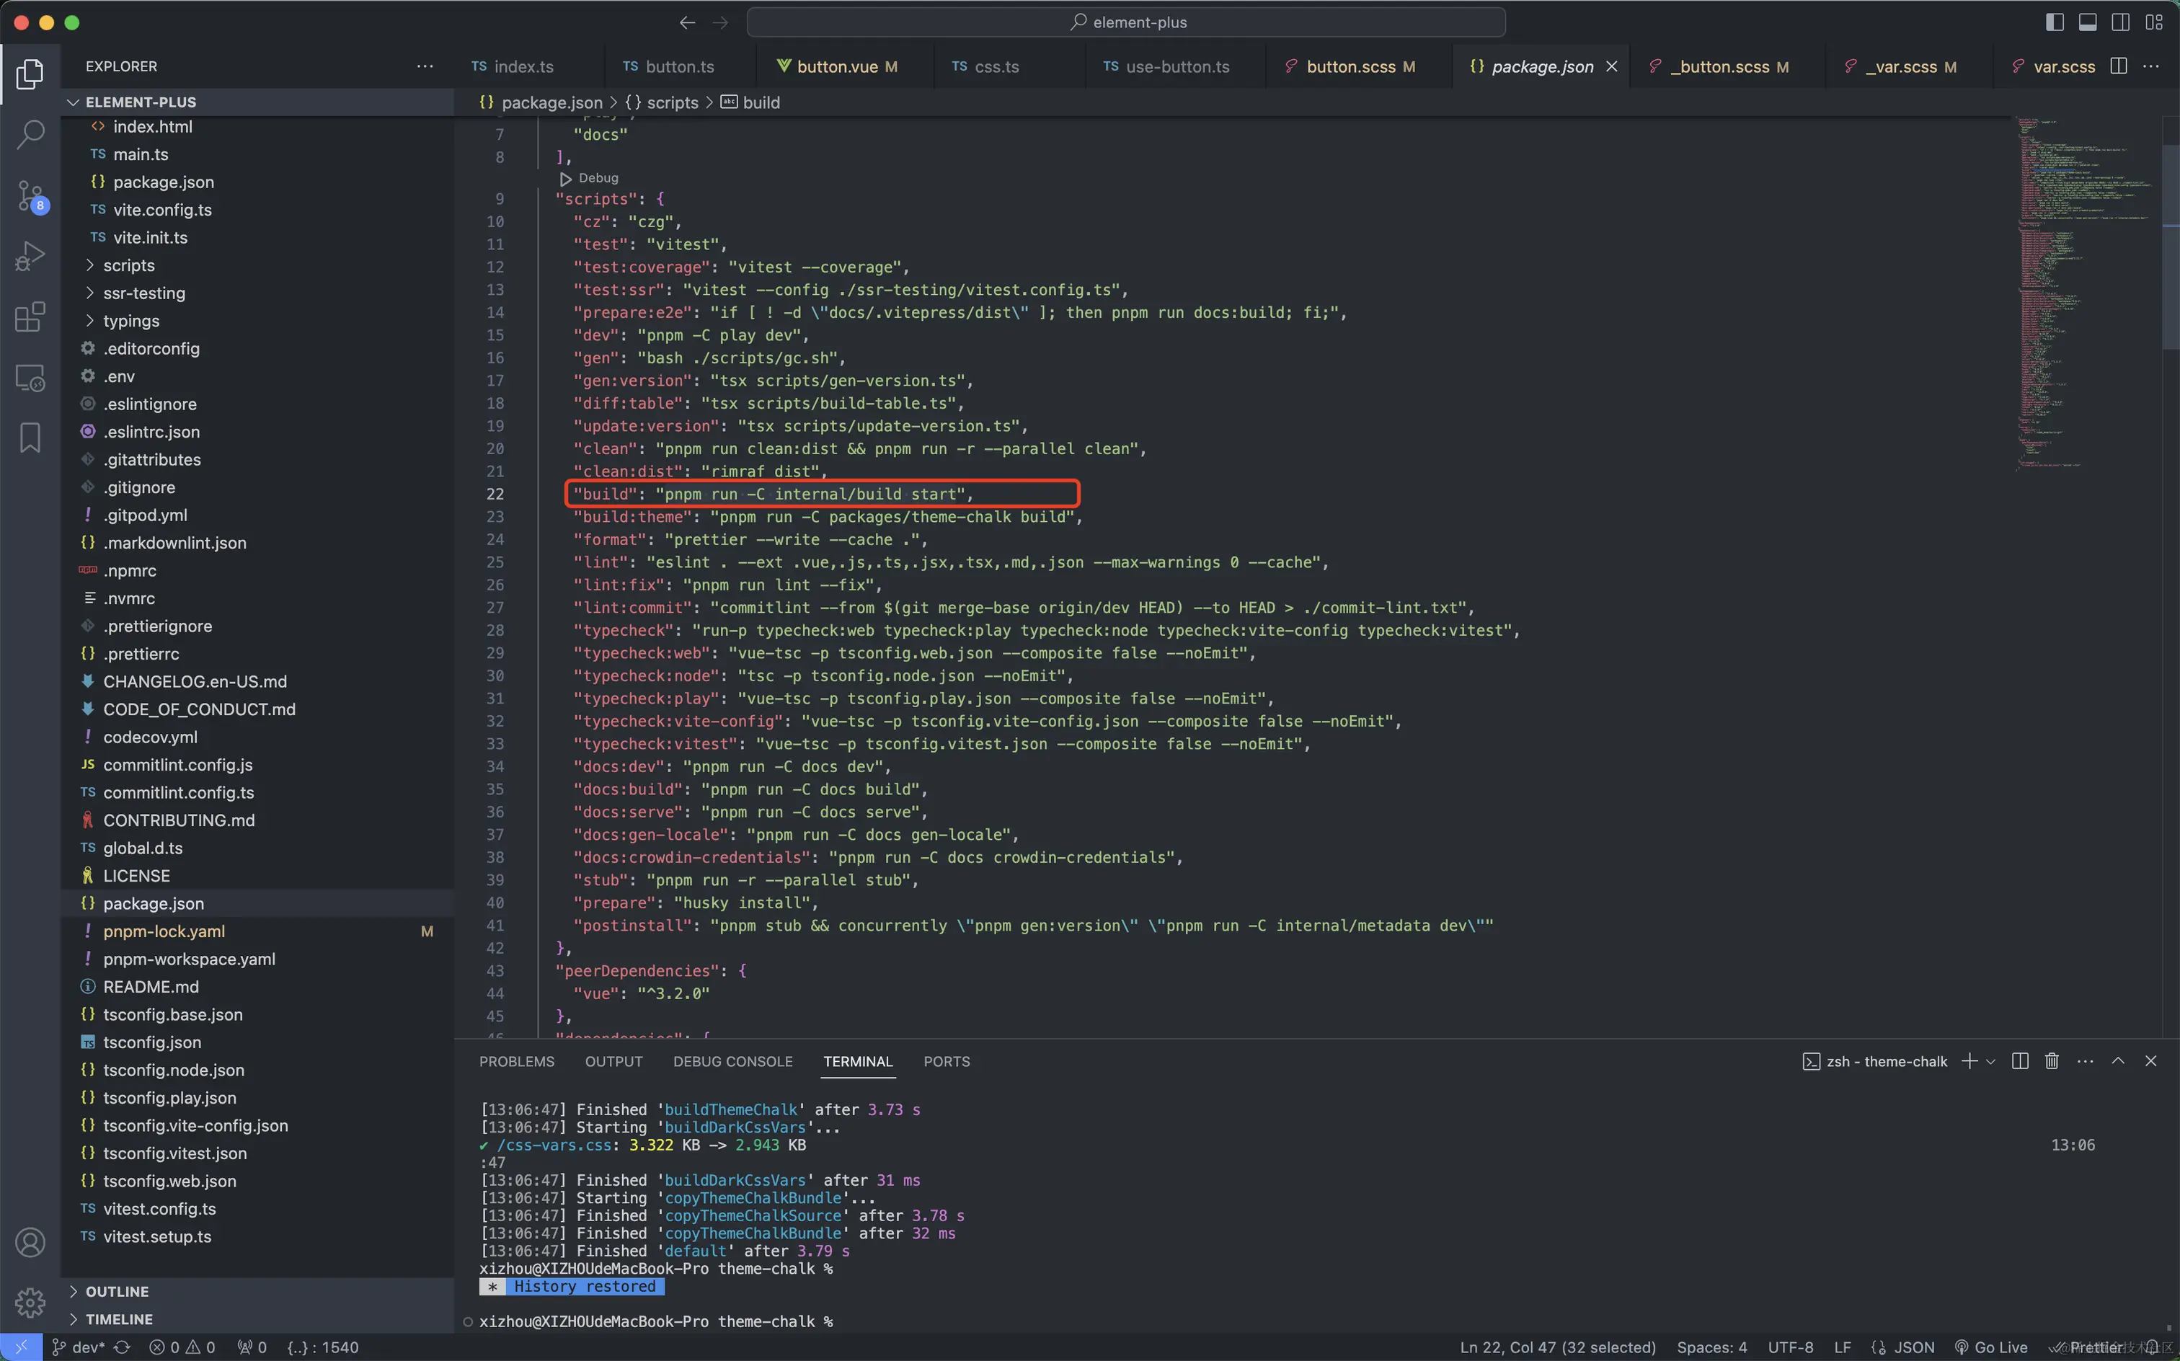Open the Run and Debug view

[30, 257]
